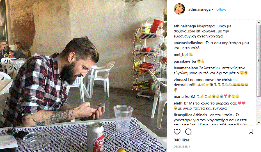The width and height of the screenshot is (261, 152).
Task: Go to maria_kol82 profile
Action: tap(184, 96)
